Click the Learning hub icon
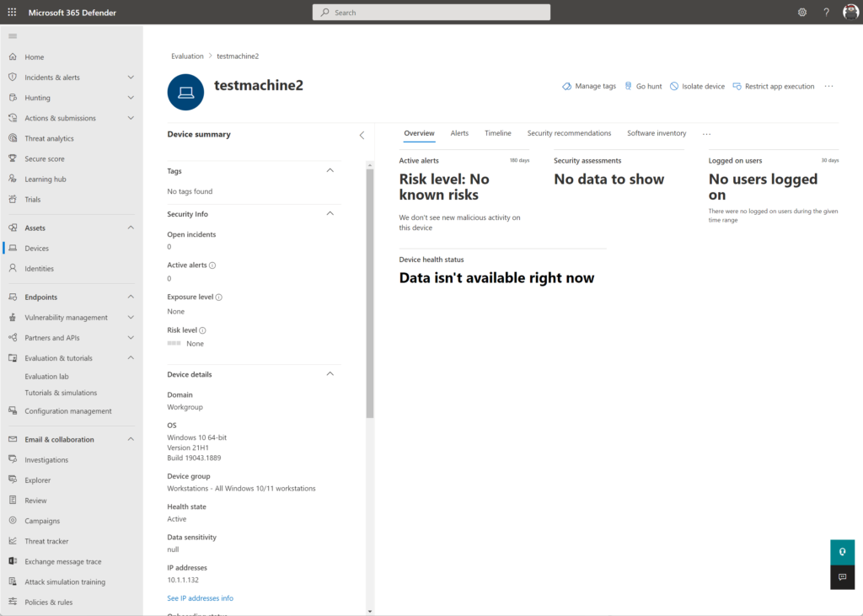863x616 pixels. pos(13,179)
